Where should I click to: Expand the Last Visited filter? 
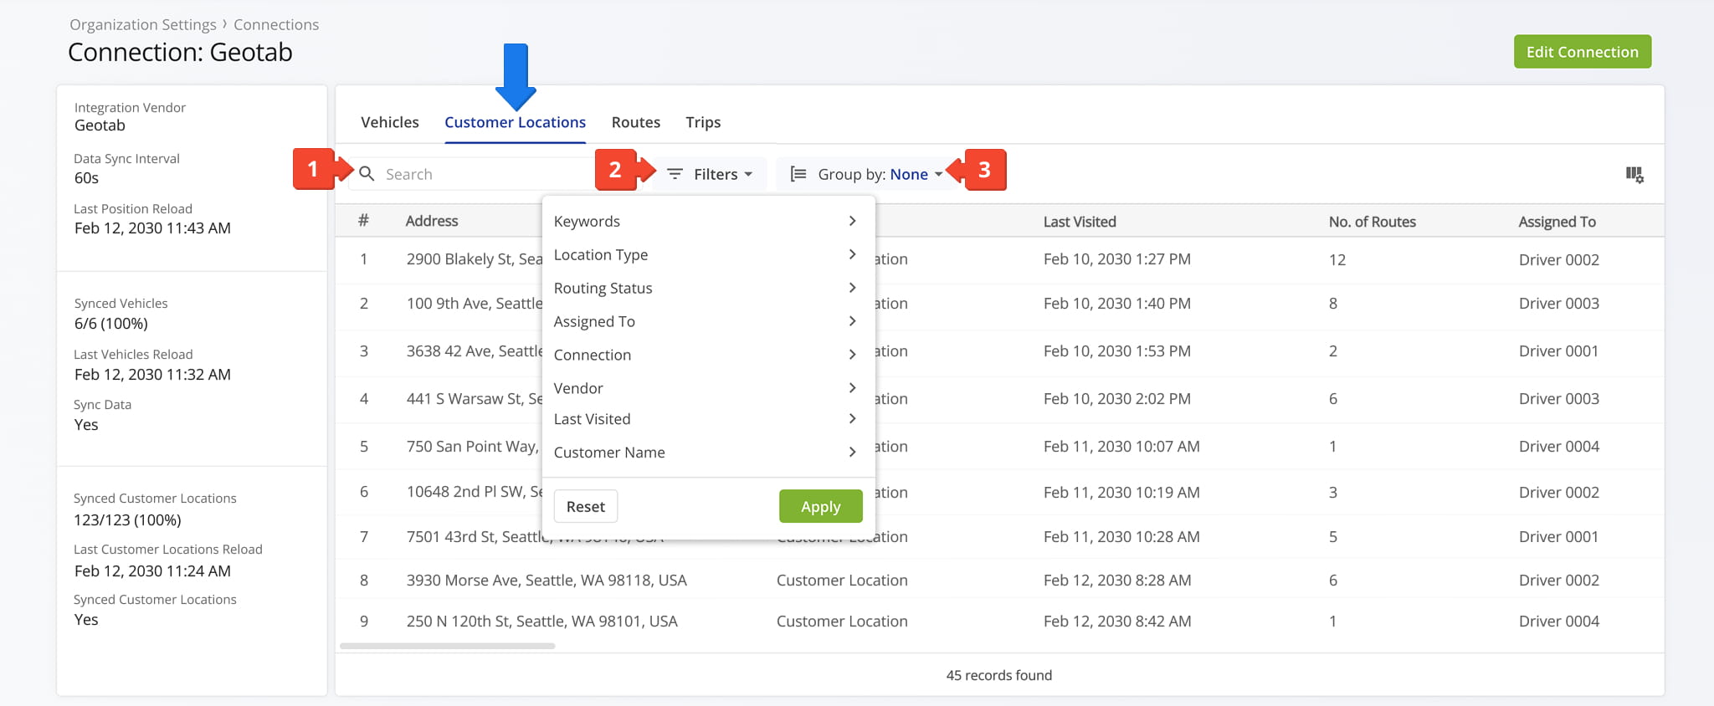click(707, 419)
